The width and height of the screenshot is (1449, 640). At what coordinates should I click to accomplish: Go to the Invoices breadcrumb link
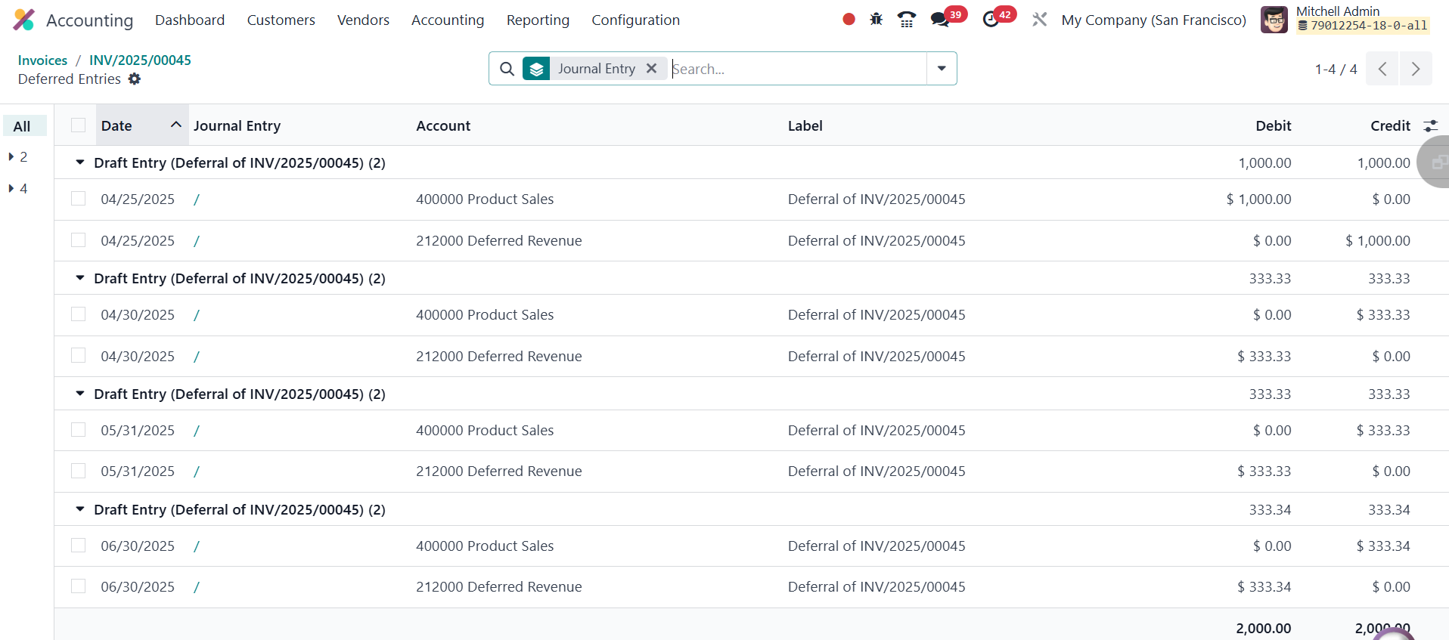(x=42, y=60)
